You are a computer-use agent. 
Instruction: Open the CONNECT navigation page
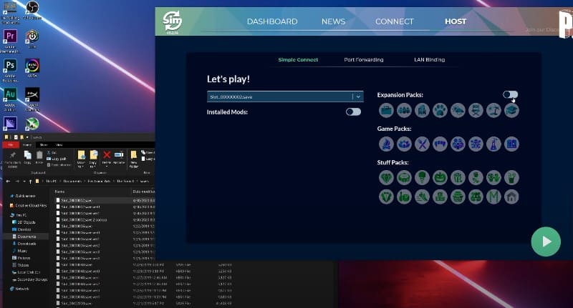395,21
